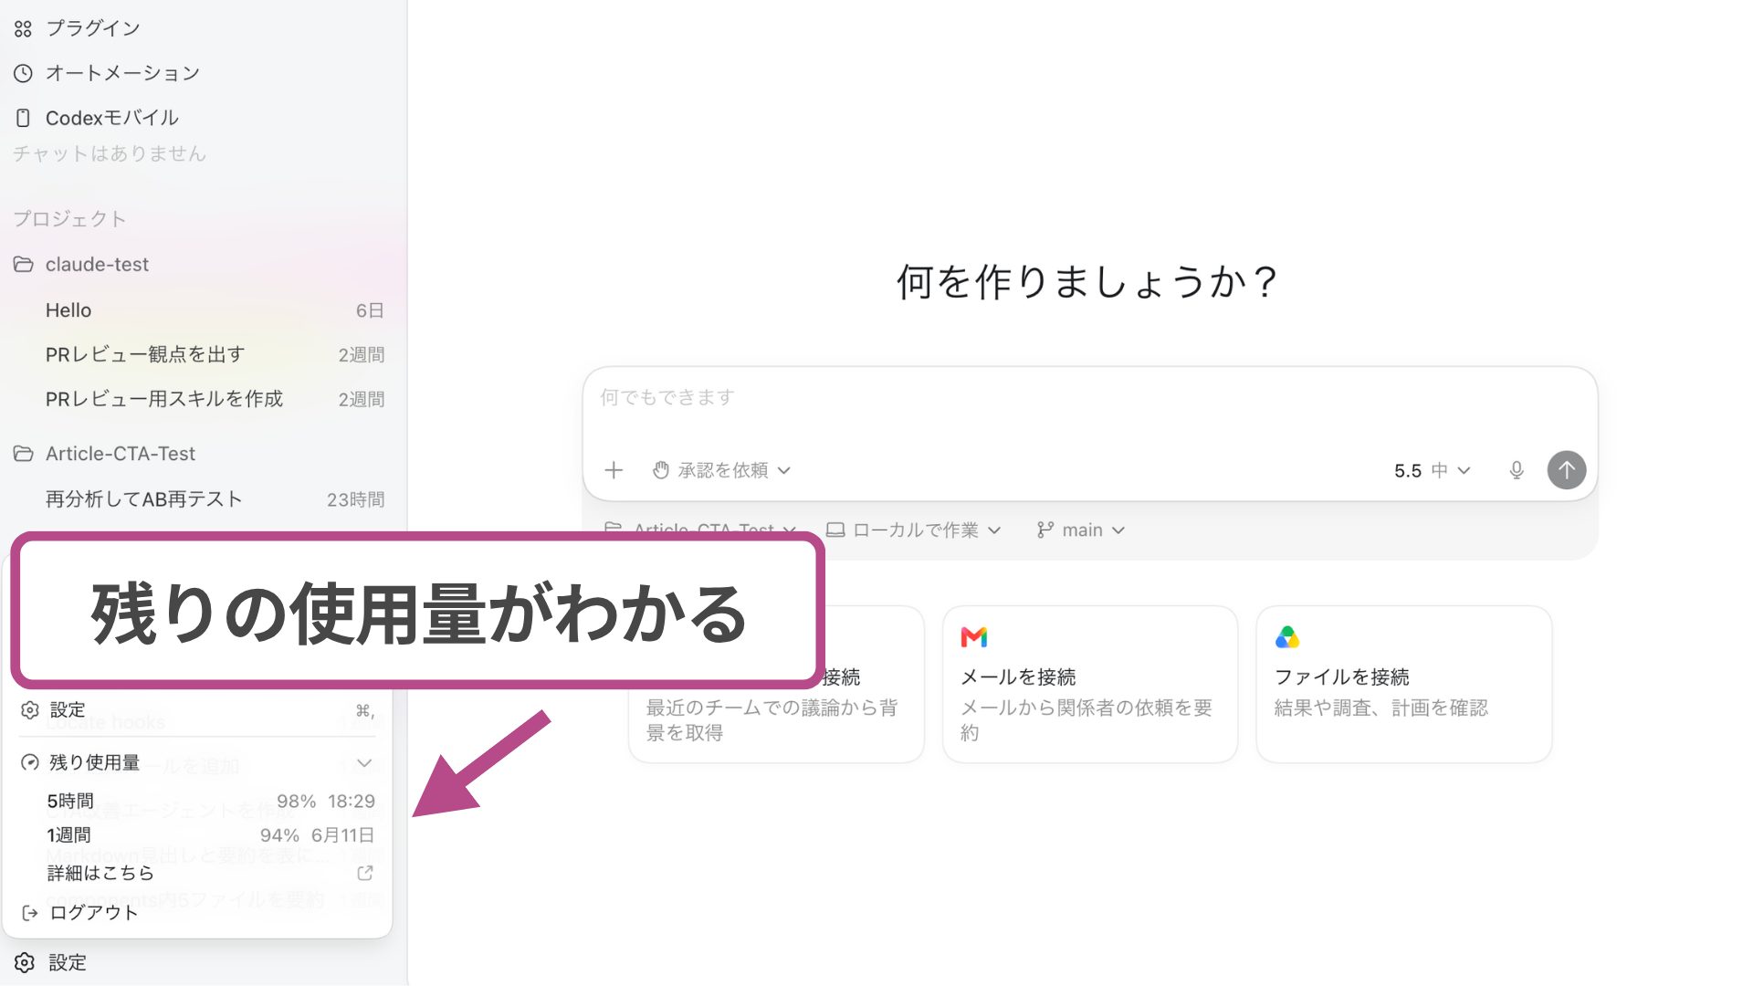1753x986 pixels.
Task: Open the オートメーション clock icon
Action: [23, 73]
